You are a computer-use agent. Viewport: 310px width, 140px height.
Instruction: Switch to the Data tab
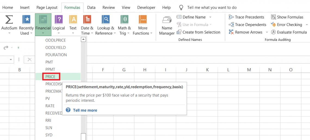click(91, 8)
